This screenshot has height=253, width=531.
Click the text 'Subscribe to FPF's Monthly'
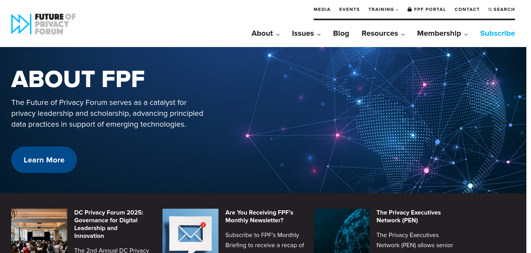click(262, 235)
